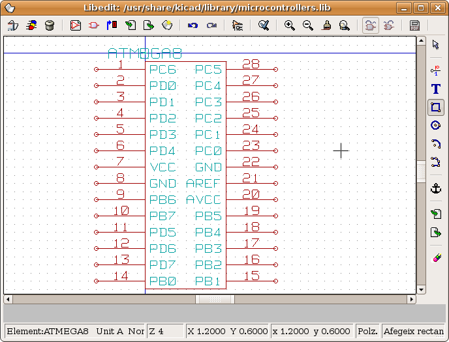Click horizontal scrollbar left arrow
449x342 pixels.
[8, 300]
